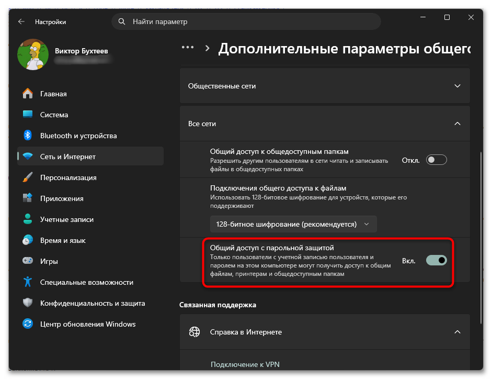Open the Игры label
This screenshot has height=379, width=492.
(49, 261)
